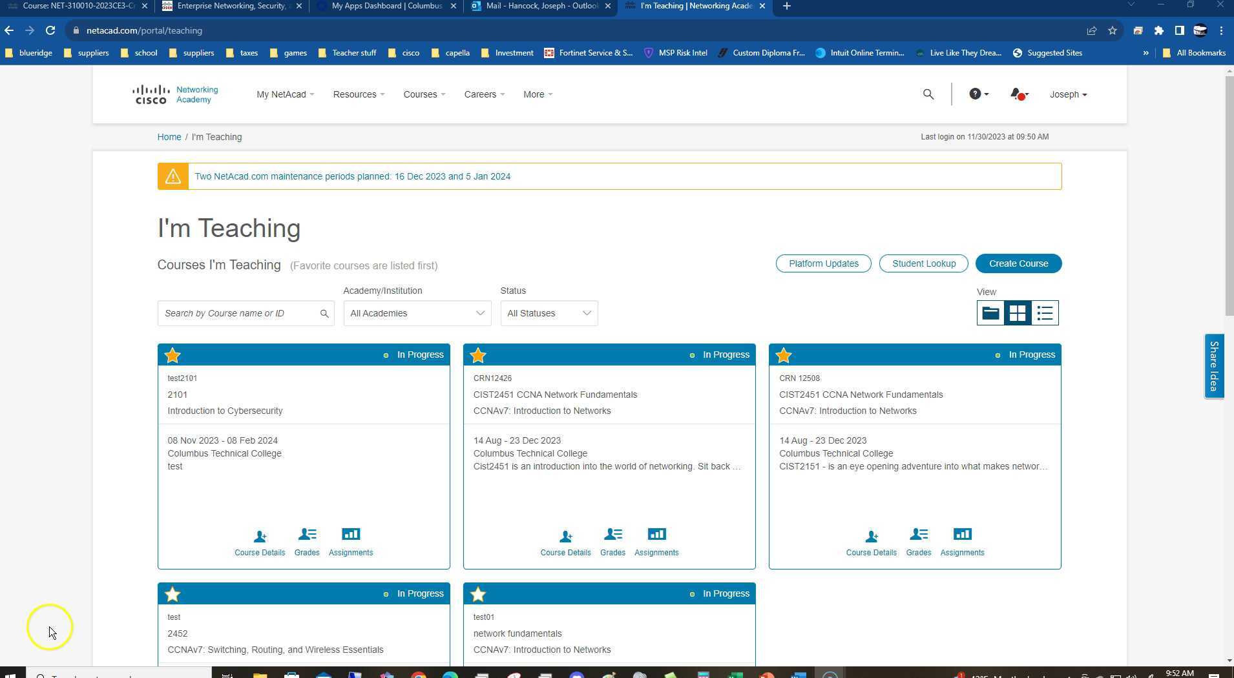Open the search icon in the navigation bar
The width and height of the screenshot is (1234, 678).
(928, 94)
